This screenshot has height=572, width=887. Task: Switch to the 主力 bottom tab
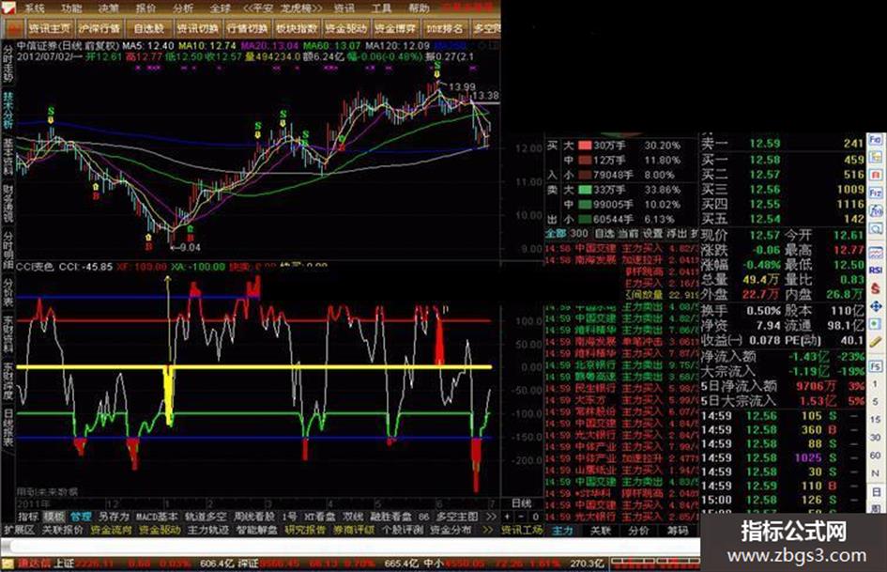point(562,531)
